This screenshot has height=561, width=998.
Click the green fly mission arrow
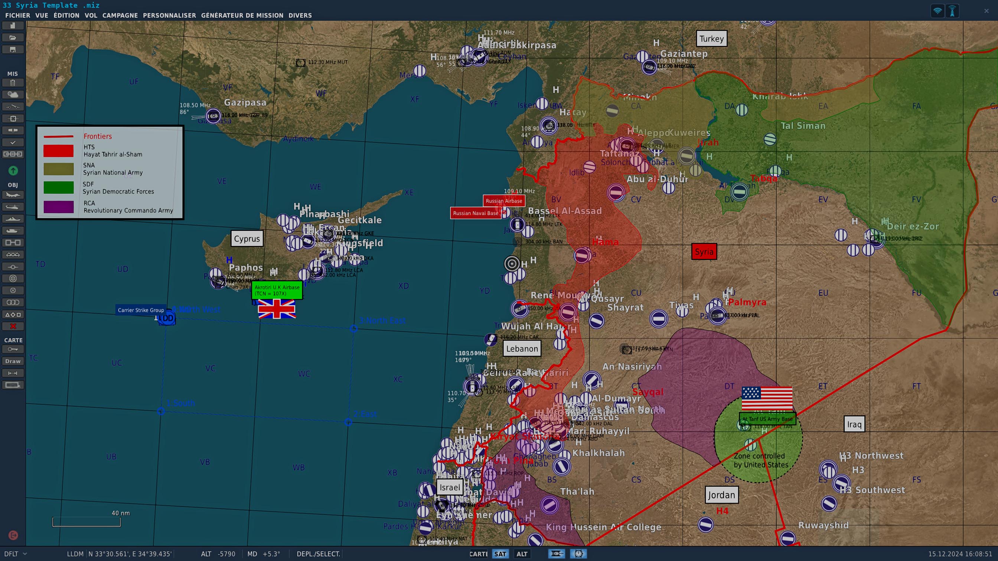tap(13, 170)
